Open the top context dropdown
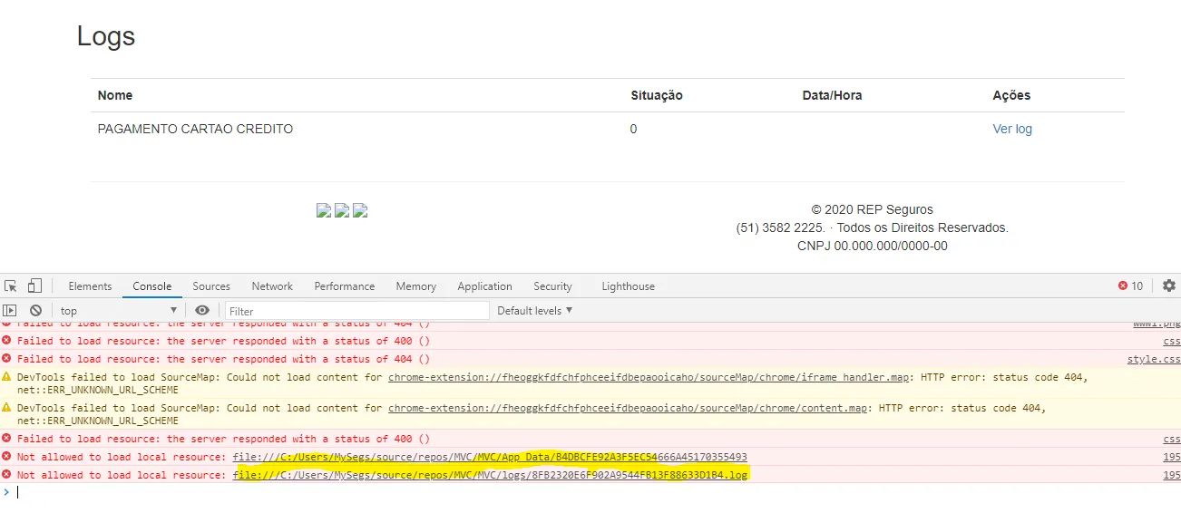Screen dimensions: 1181x513 pos(119,310)
